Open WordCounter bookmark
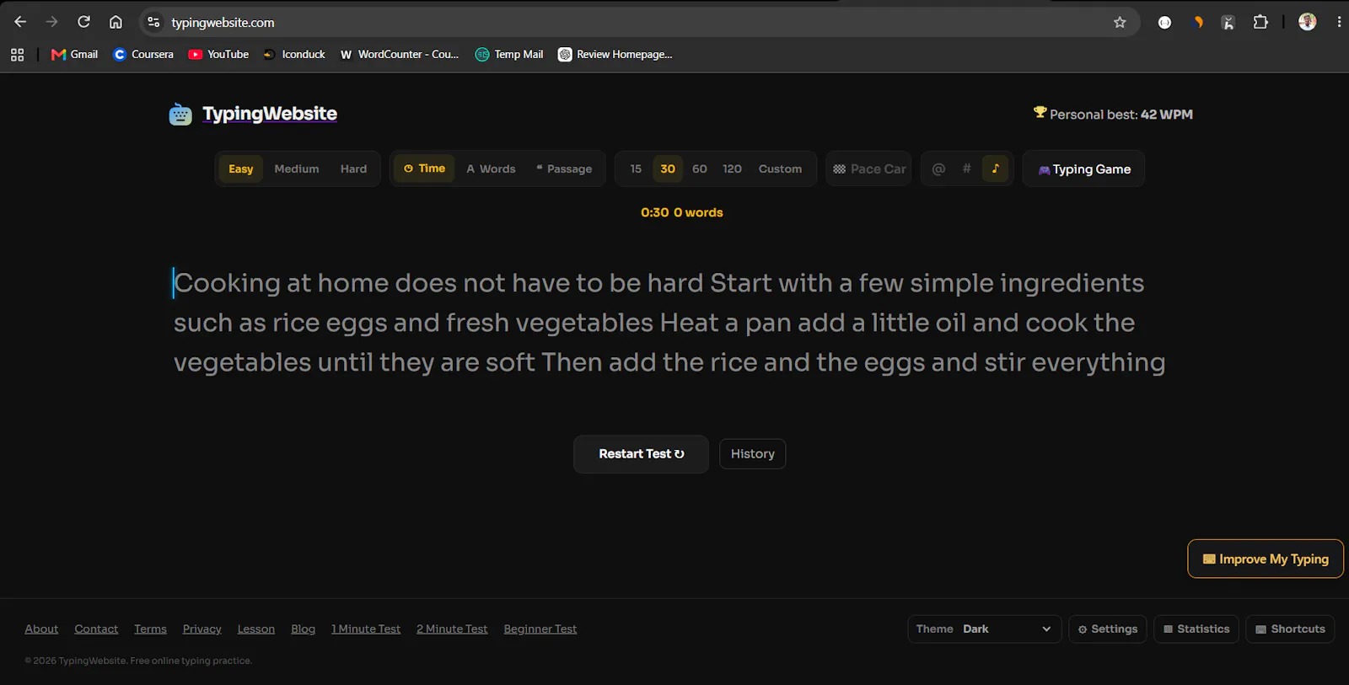 coord(400,55)
